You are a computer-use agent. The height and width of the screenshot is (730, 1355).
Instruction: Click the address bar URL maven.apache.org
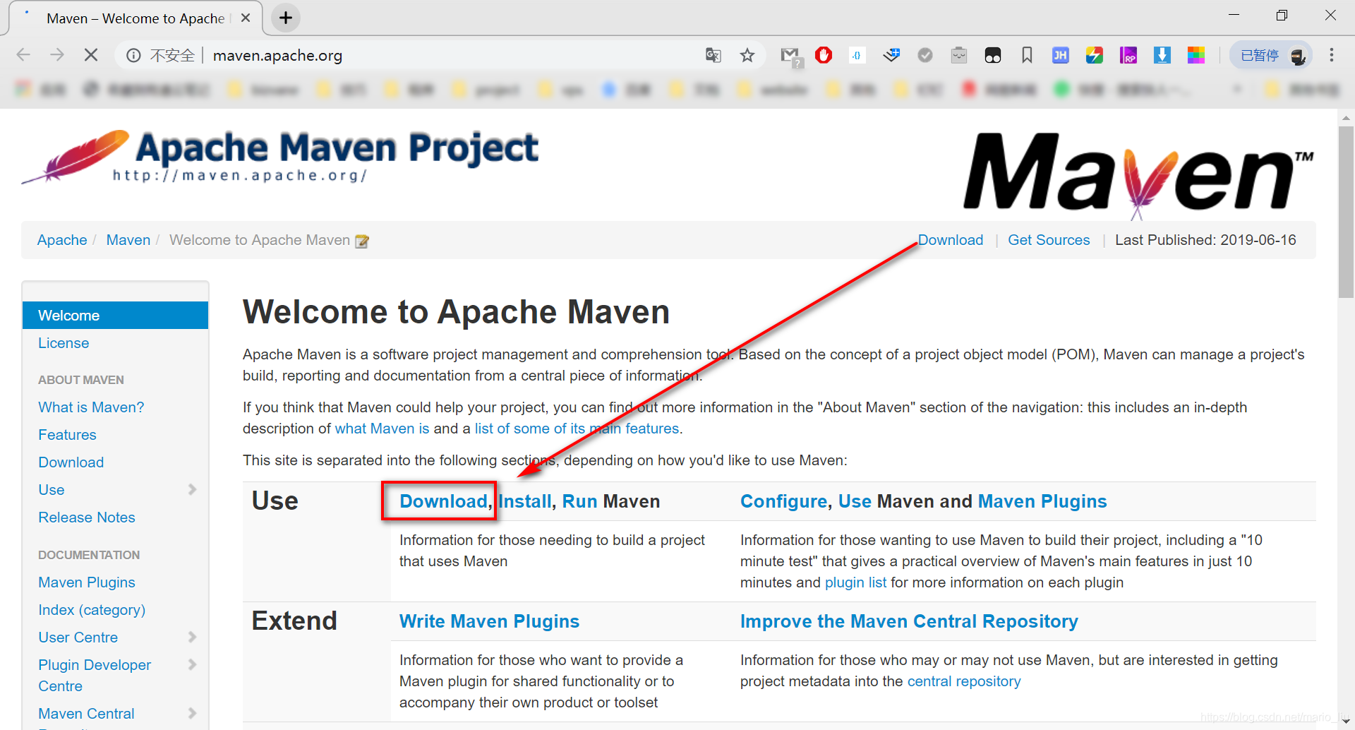click(x=277, y=55)
